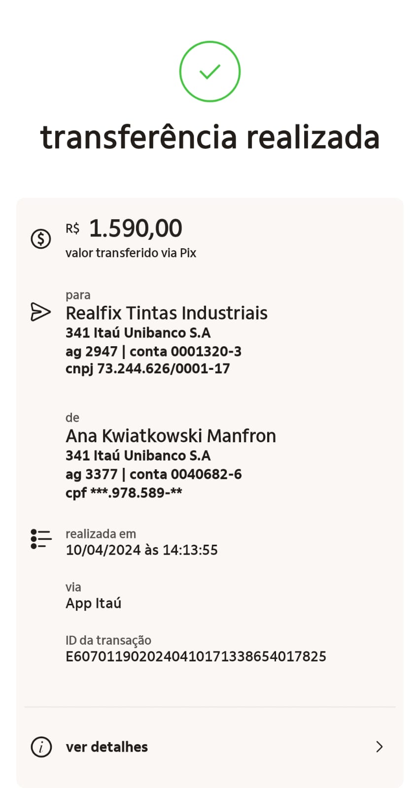Click the "ID da transação" label
Screen dimensions: 420x788
point(108,640)
